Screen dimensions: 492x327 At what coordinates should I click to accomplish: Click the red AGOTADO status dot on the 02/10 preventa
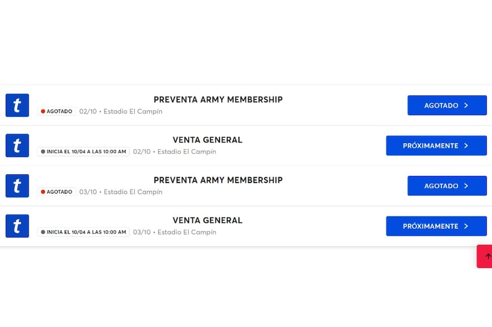point(43,111)
